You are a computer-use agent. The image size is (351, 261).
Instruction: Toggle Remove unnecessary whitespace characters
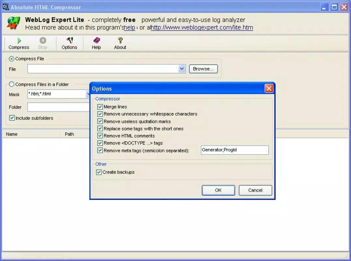pos(100,114)
